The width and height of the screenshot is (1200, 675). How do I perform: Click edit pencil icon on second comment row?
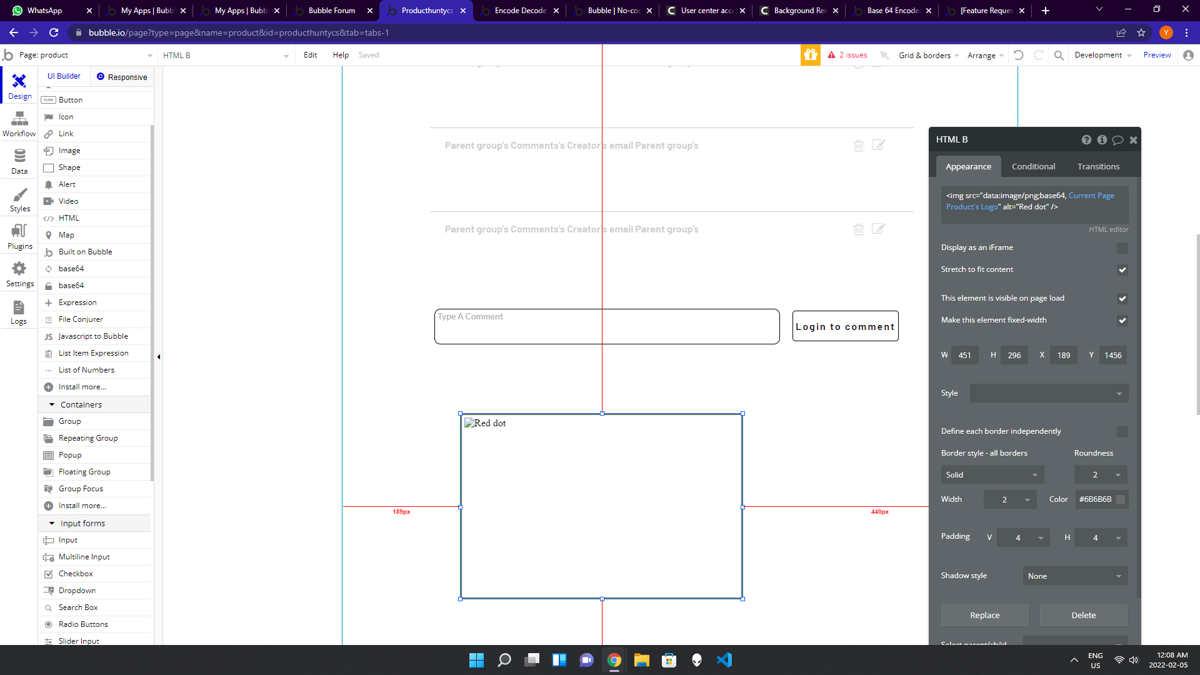click(x=878, y=229)
